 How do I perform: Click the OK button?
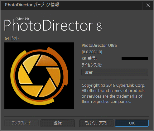[x=132, y=123]
